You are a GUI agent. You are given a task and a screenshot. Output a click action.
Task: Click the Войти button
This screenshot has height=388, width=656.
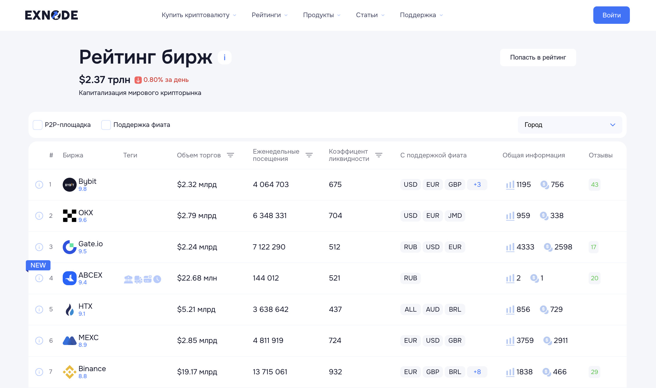(x=611, y=15)
